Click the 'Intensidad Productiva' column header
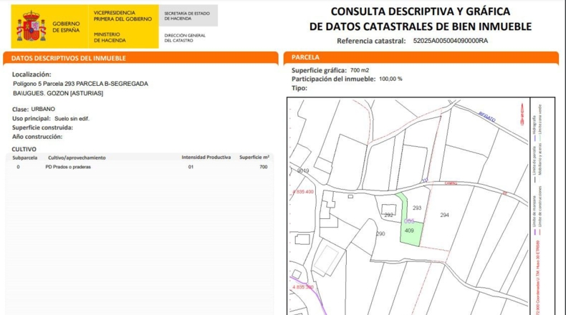The height and width of the screenshot is (315, 566). point(206,157)
